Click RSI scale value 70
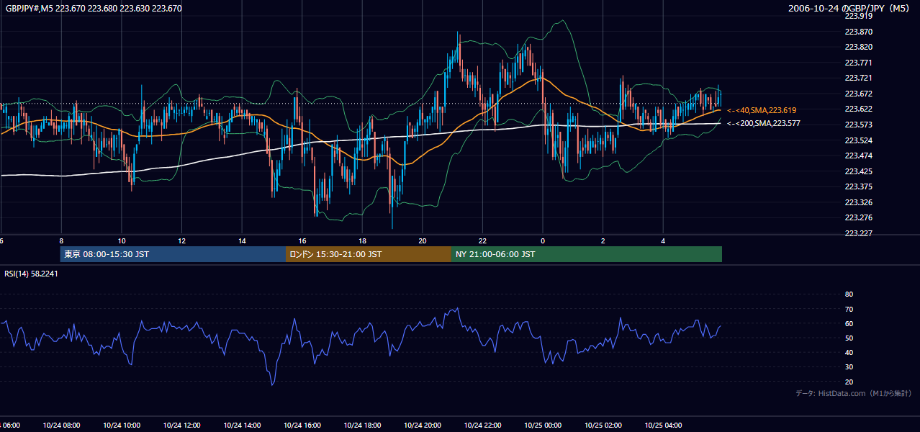 (849, 309)
